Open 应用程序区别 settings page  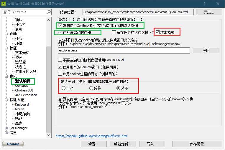point(26,71)
